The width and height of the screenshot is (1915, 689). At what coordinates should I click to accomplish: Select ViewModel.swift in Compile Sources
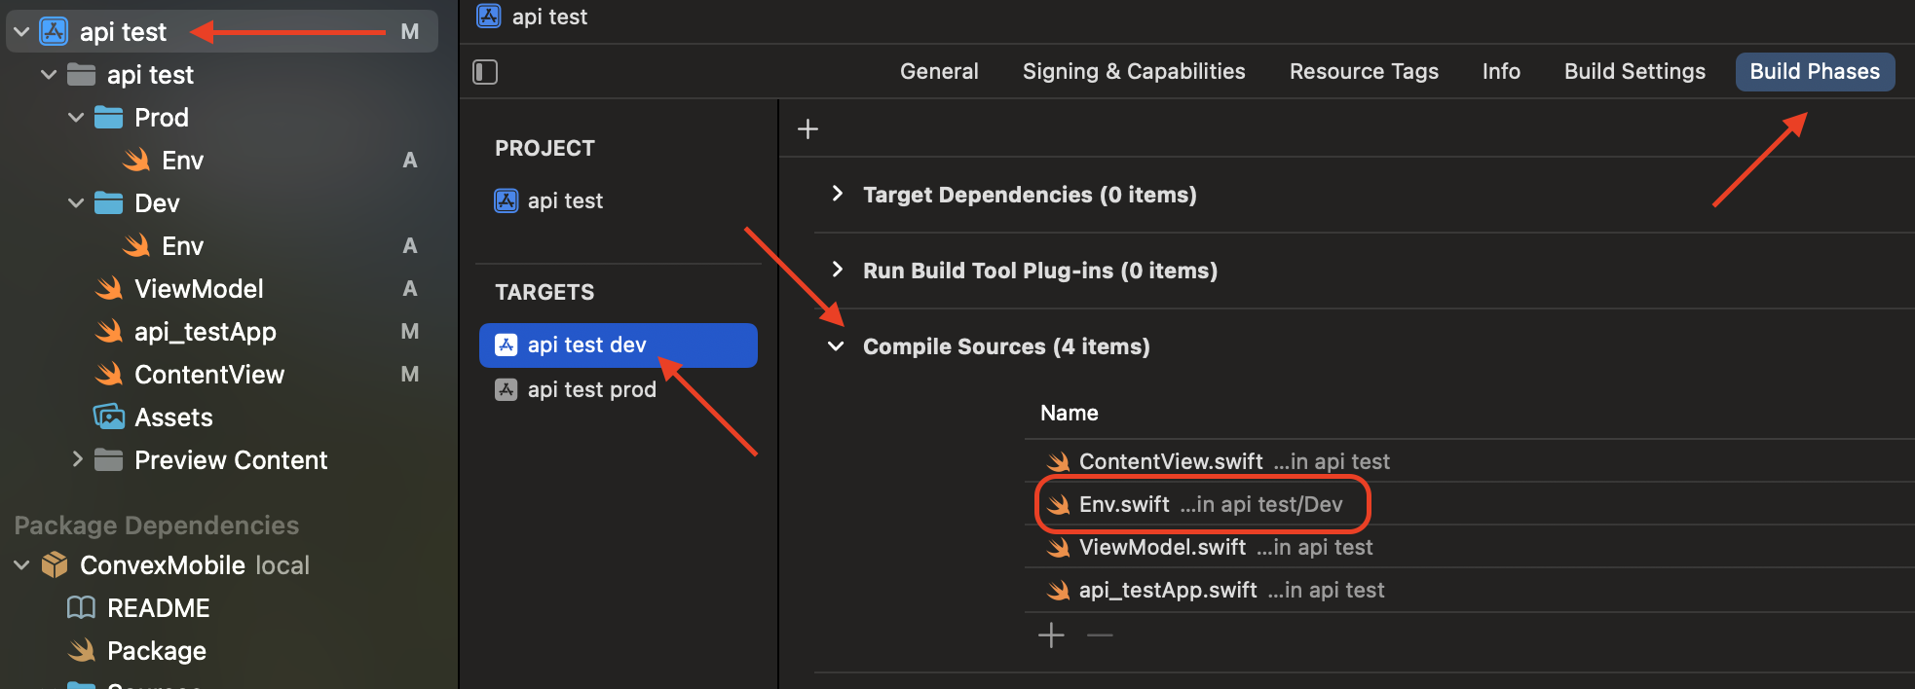[x=1469, y=547]
